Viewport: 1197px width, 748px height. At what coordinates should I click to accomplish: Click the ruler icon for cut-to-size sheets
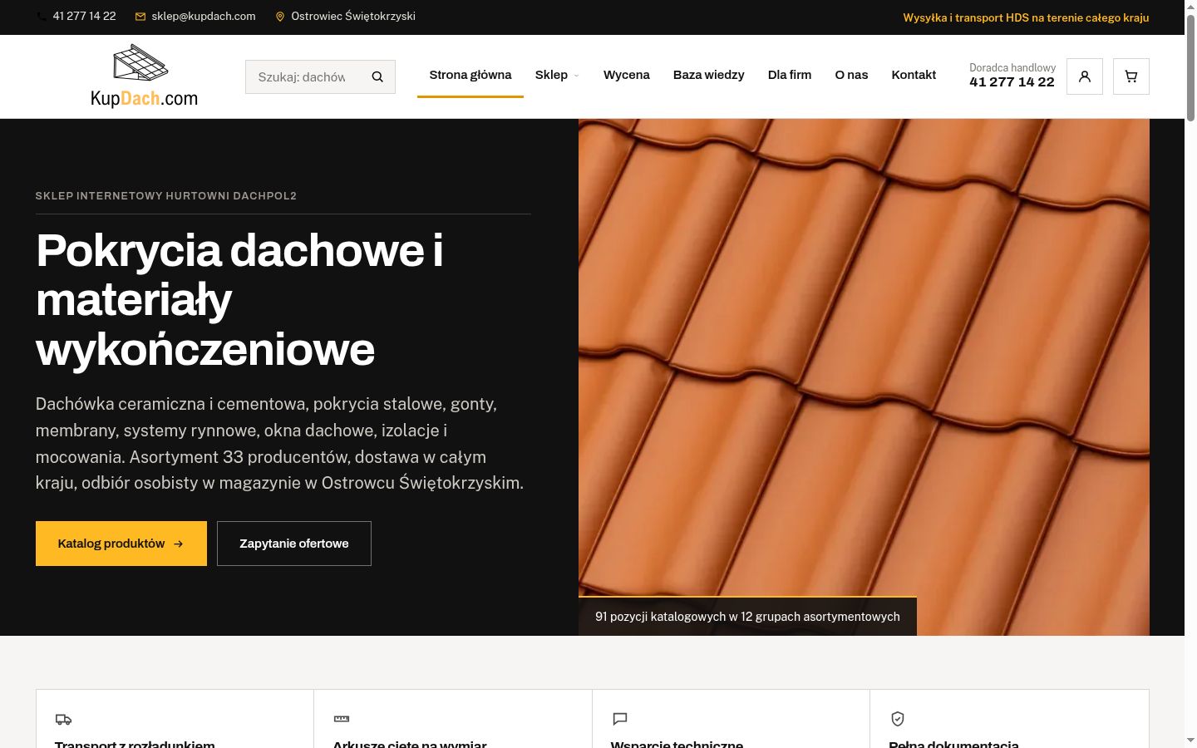tap(342, 719)
